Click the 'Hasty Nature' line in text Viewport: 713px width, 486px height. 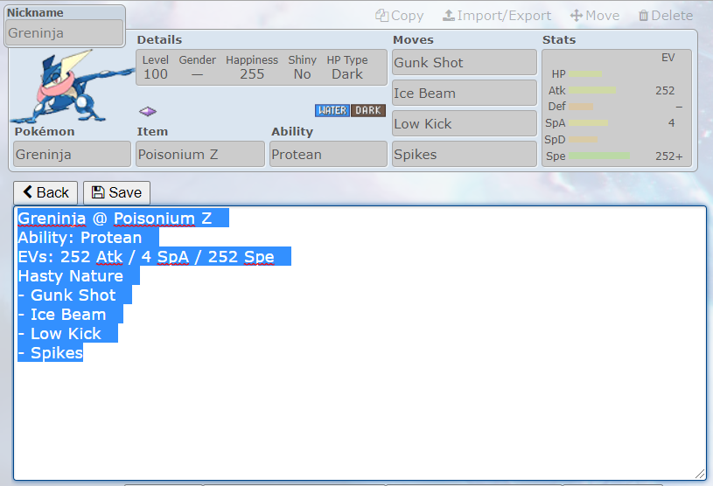(71, 276)
